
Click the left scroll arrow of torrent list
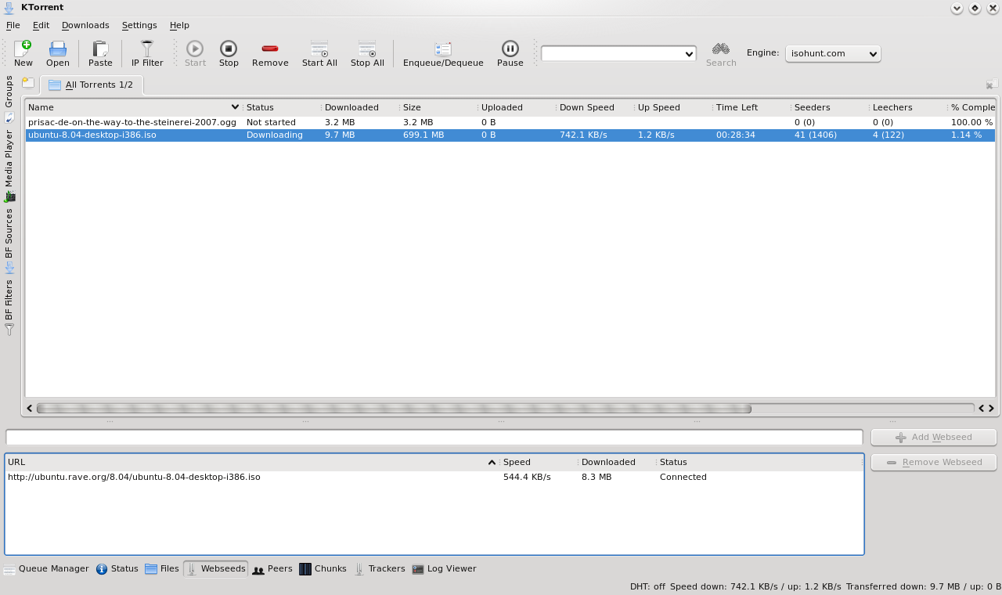pos(30,408)
